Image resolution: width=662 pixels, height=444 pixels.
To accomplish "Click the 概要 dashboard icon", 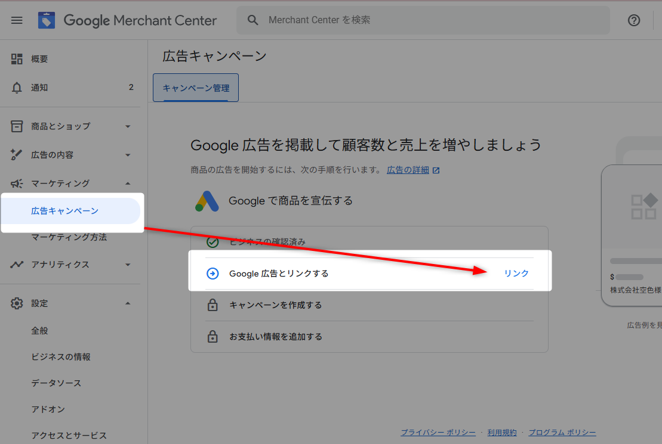I will pos(17,59).
